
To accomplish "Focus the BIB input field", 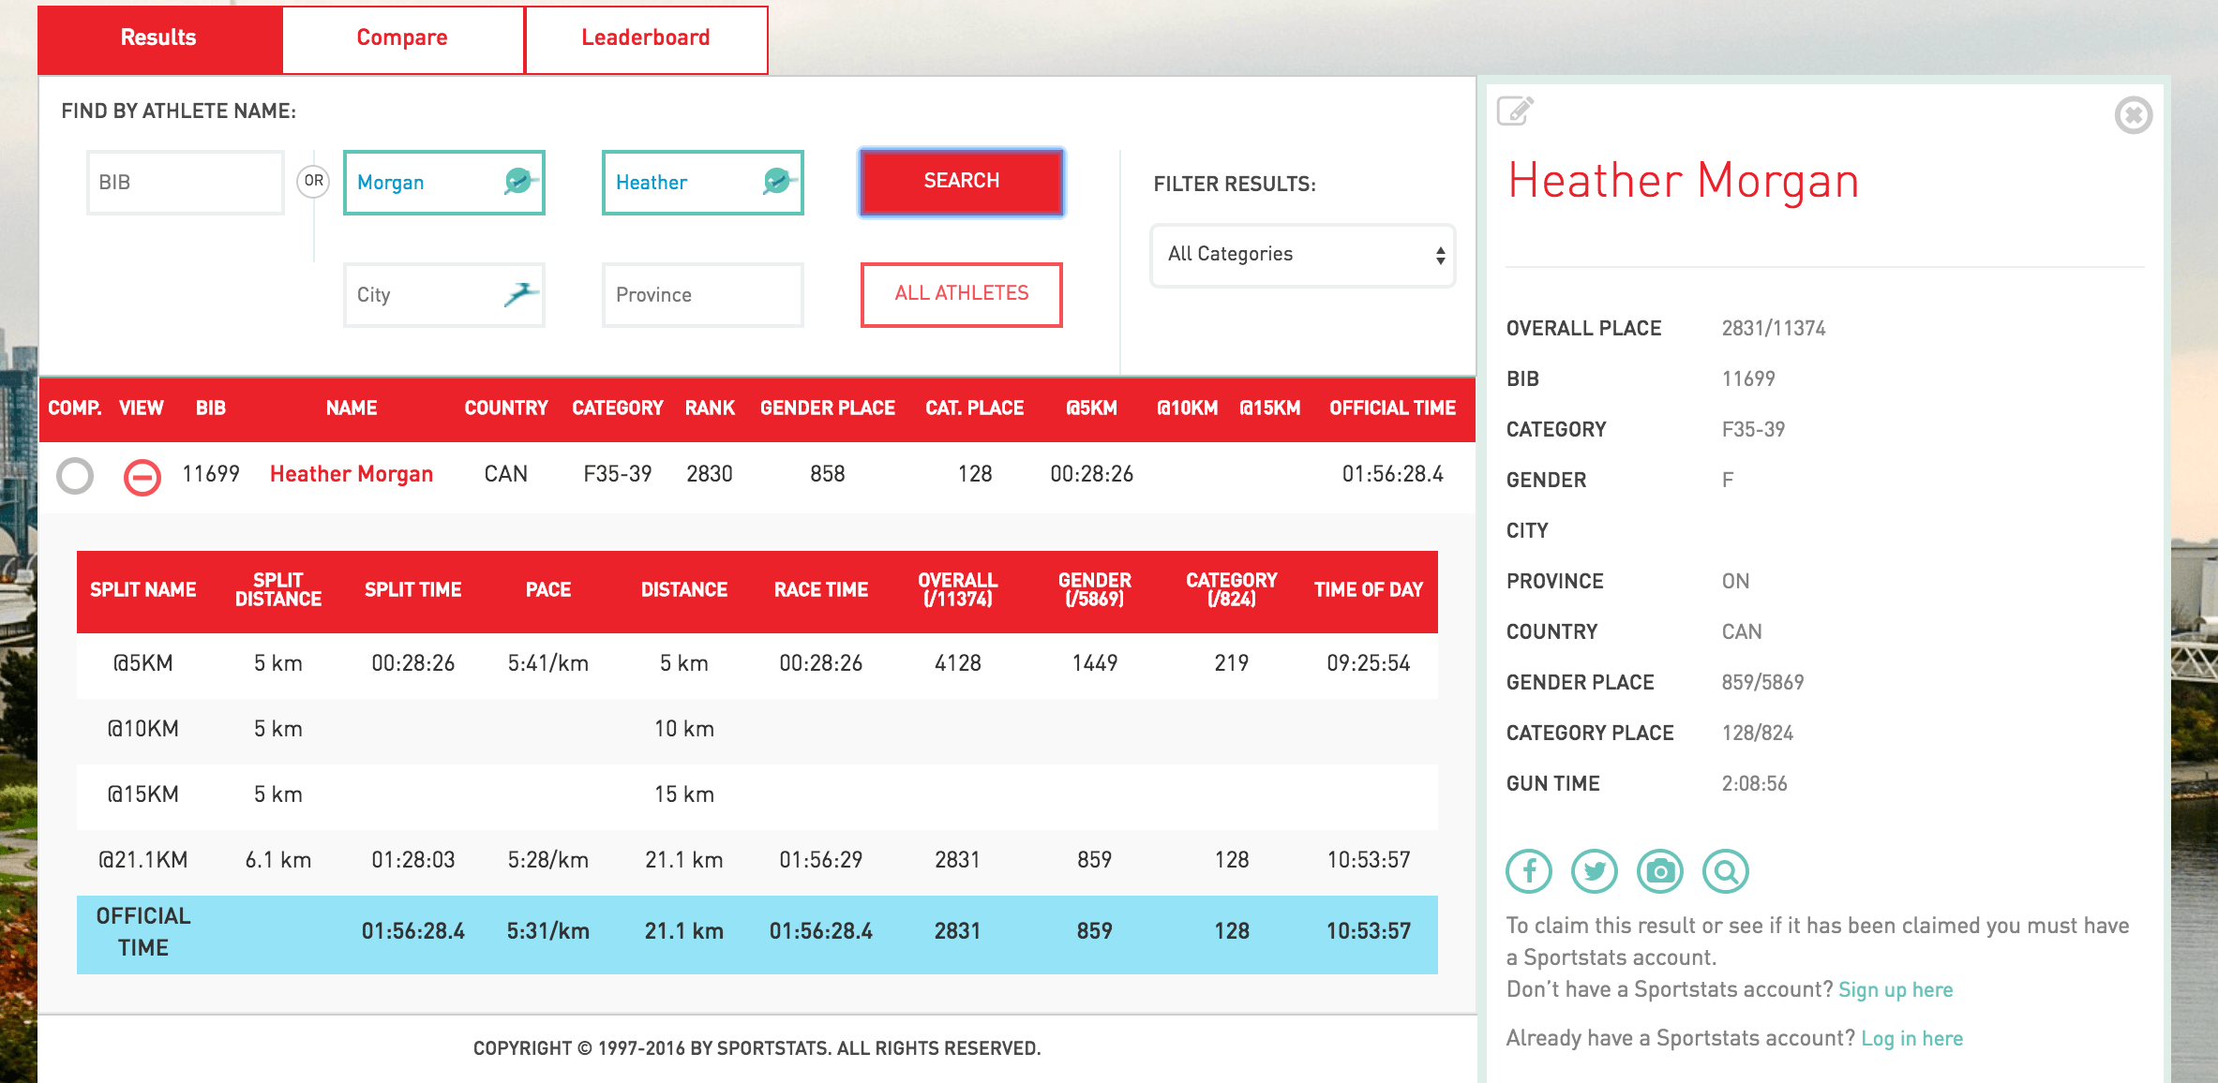I will [185, 183].
